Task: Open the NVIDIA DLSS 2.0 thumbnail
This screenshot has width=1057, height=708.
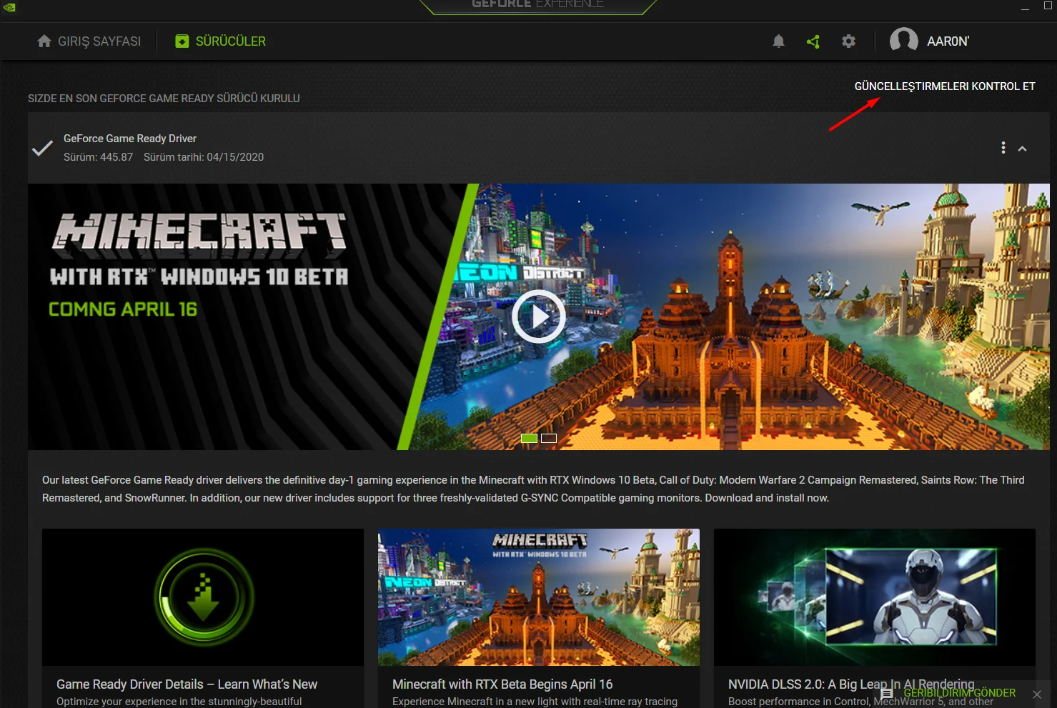Action: [x=875, y=597]
